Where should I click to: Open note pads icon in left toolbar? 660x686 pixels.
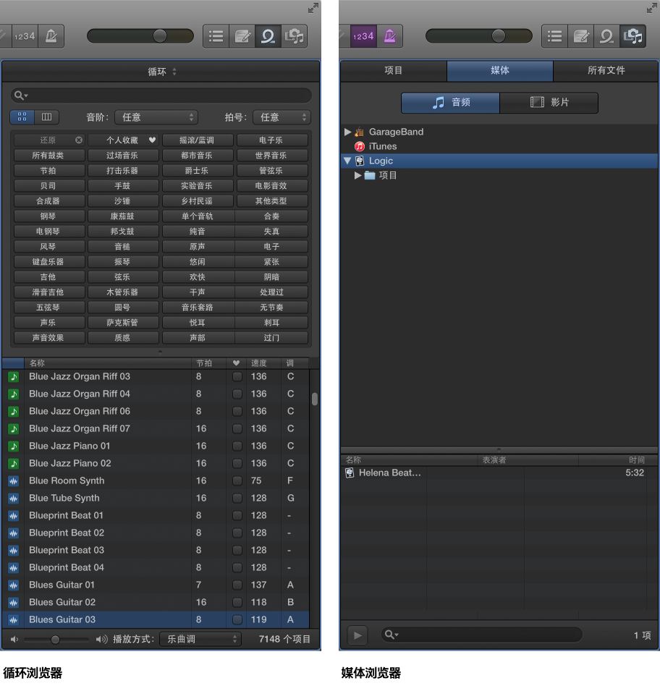242,36
